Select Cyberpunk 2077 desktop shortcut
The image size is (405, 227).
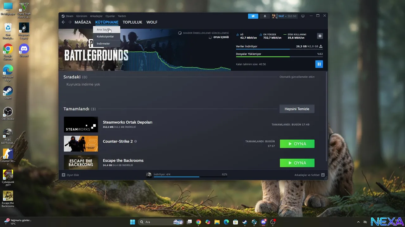[x=8, y=178]
